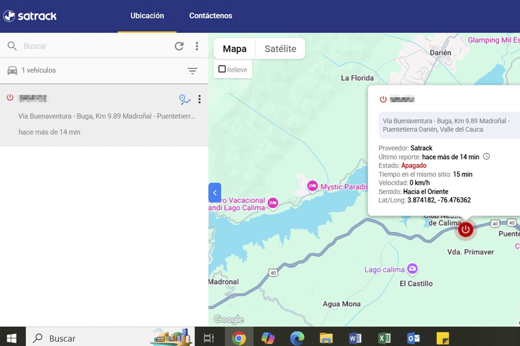Screen dimensions: 520x346
Task: Open Google Chrome from the taskbar
Action: point(239,338)
